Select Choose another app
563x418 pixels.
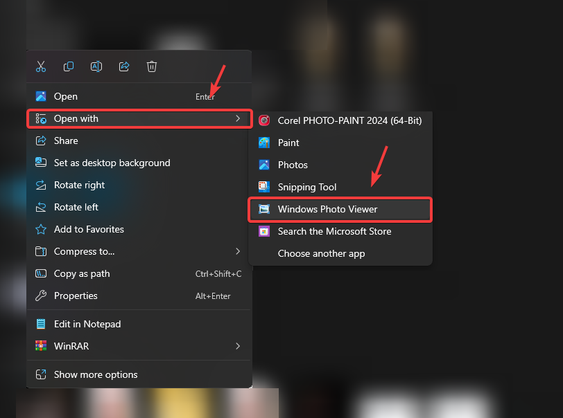point(340,253)
